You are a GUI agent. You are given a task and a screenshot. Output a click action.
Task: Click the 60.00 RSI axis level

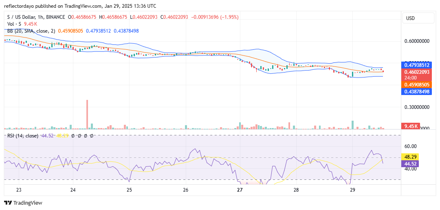coord(411,146)
